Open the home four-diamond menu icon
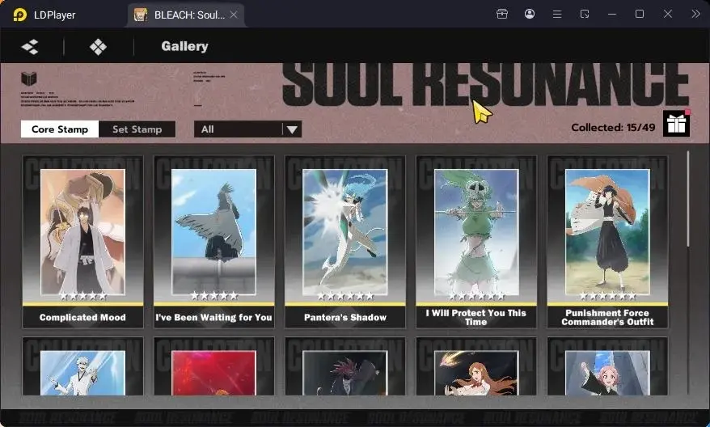 click(99, 47)
